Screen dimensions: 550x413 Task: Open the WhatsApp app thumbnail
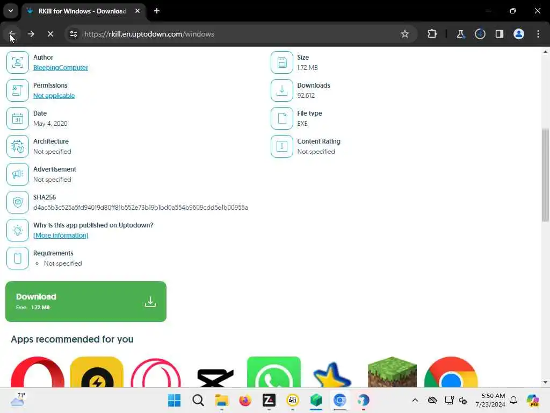click(x=274, y=372)
